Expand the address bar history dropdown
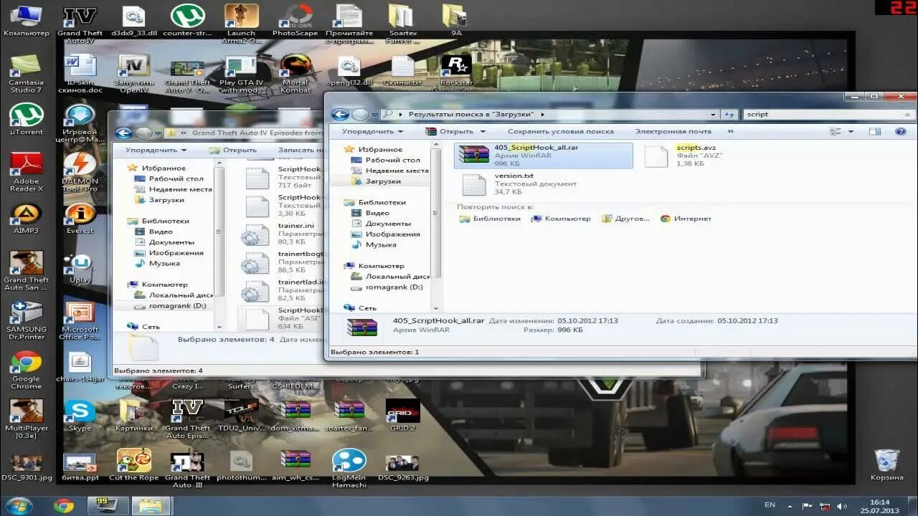Screen dimensions: 918x516 (713, 115)
